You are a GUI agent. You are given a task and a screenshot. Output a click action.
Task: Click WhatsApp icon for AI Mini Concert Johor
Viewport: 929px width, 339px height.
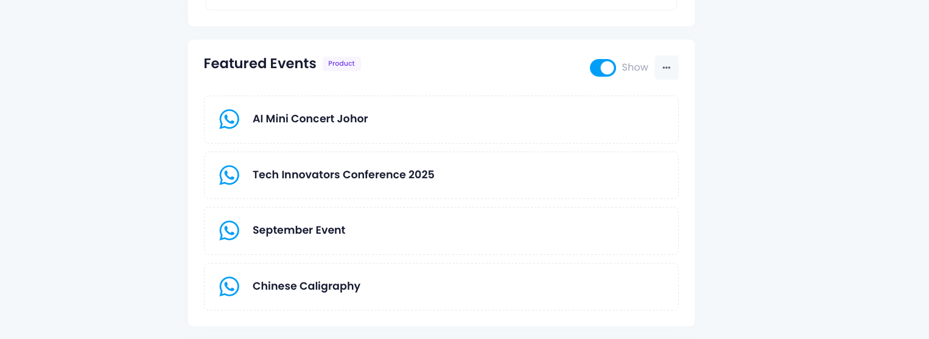point(229,119)
